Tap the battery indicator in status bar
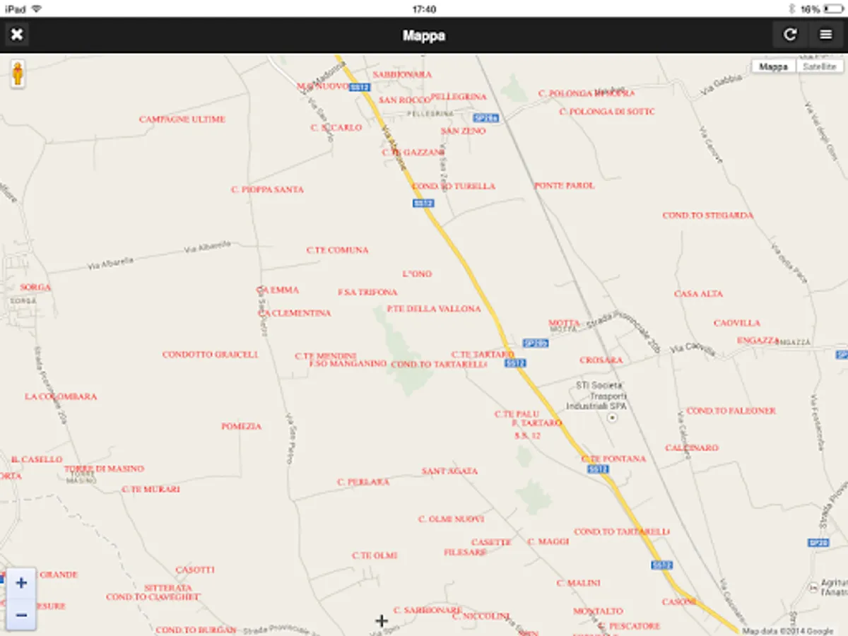This screenshot has width=848, height=636. click(834, 9)
